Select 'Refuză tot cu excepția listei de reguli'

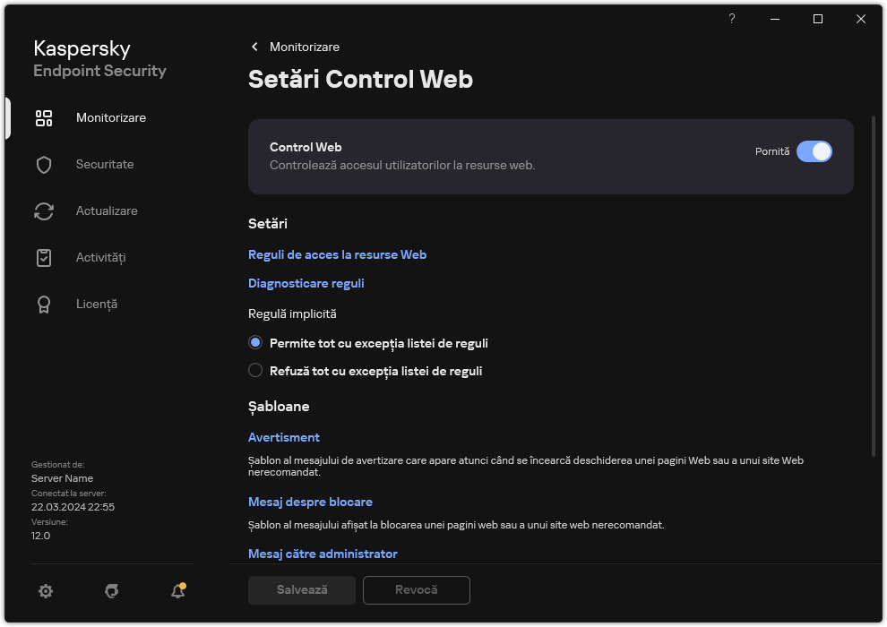pos(255,370)
